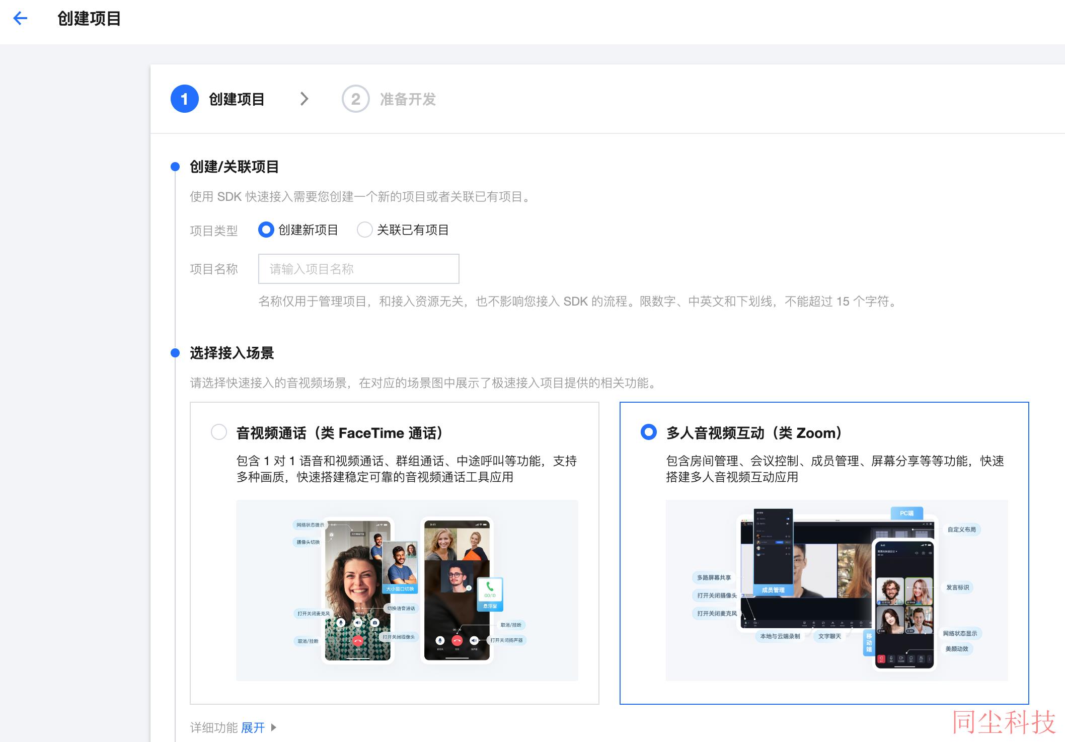Open the Zoom-style meeting preview image
Image resolution: width=1065 pixels, height=742 pixels.
click(836, 590)
